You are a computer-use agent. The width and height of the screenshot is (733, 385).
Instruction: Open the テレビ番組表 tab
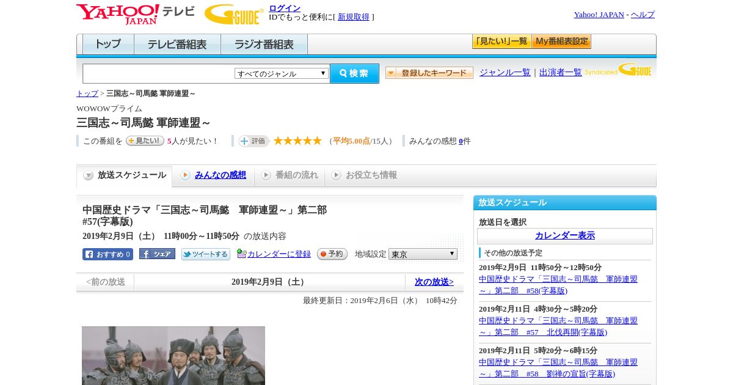coord(177,45)
